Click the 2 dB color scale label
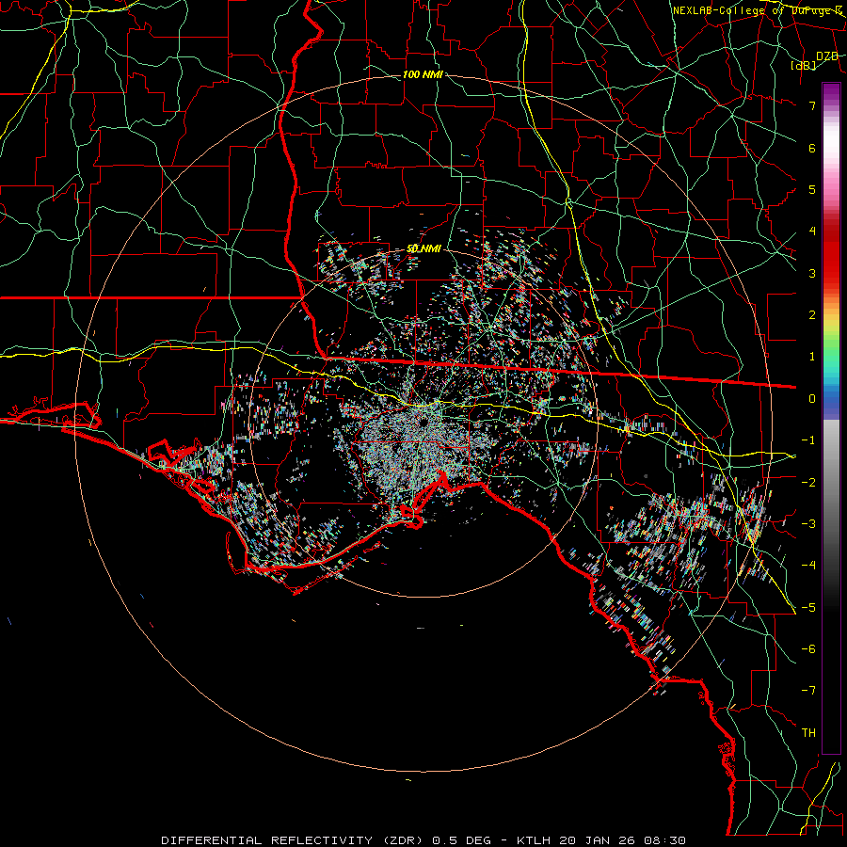The image size is (847, 847). coord(812,315)
